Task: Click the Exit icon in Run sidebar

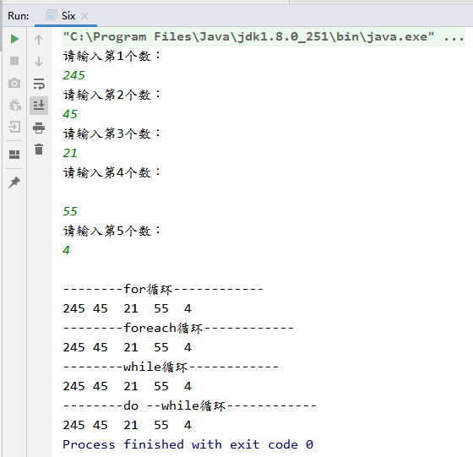Action: pyautogui.click(x=14, y=127)
